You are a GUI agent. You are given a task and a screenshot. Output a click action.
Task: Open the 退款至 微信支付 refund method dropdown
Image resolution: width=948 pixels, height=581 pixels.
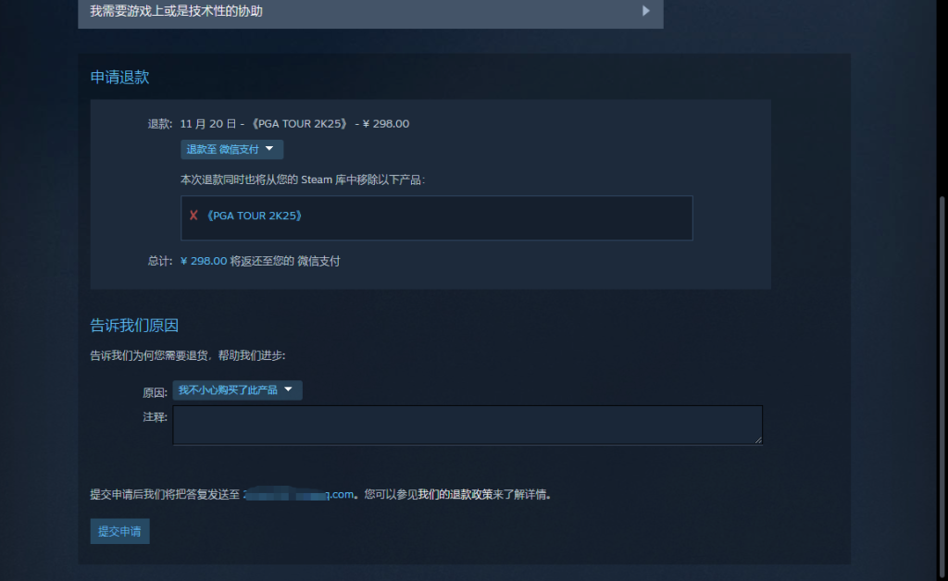pyautogui.click(x=231, y=149)
